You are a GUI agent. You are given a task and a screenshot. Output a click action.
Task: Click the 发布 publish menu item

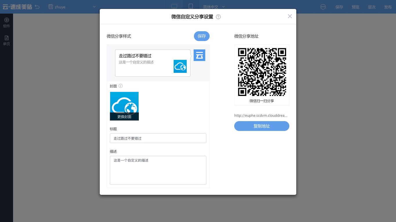(388, 7)
